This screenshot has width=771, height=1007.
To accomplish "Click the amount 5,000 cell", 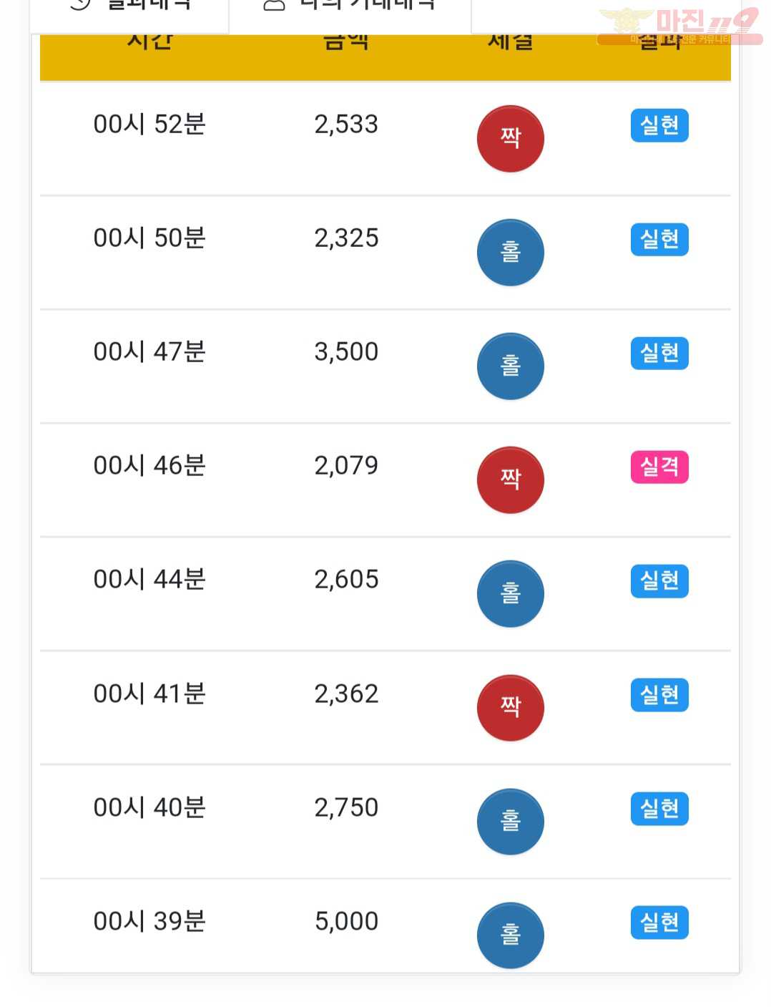I will 346,921.
